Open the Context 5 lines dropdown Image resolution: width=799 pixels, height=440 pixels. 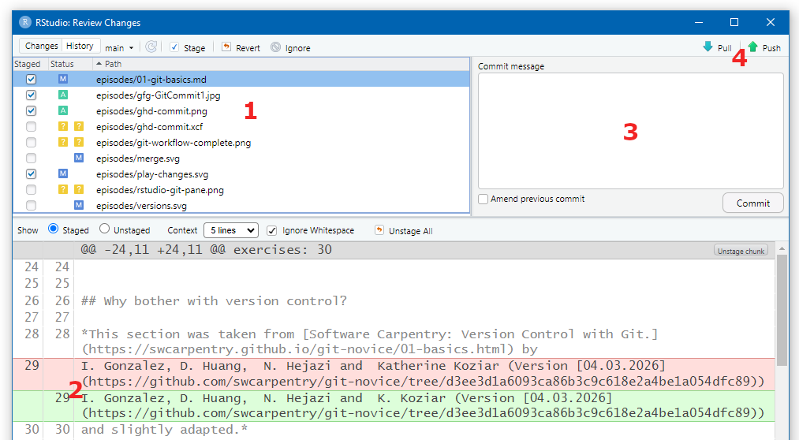click(231, 230)
